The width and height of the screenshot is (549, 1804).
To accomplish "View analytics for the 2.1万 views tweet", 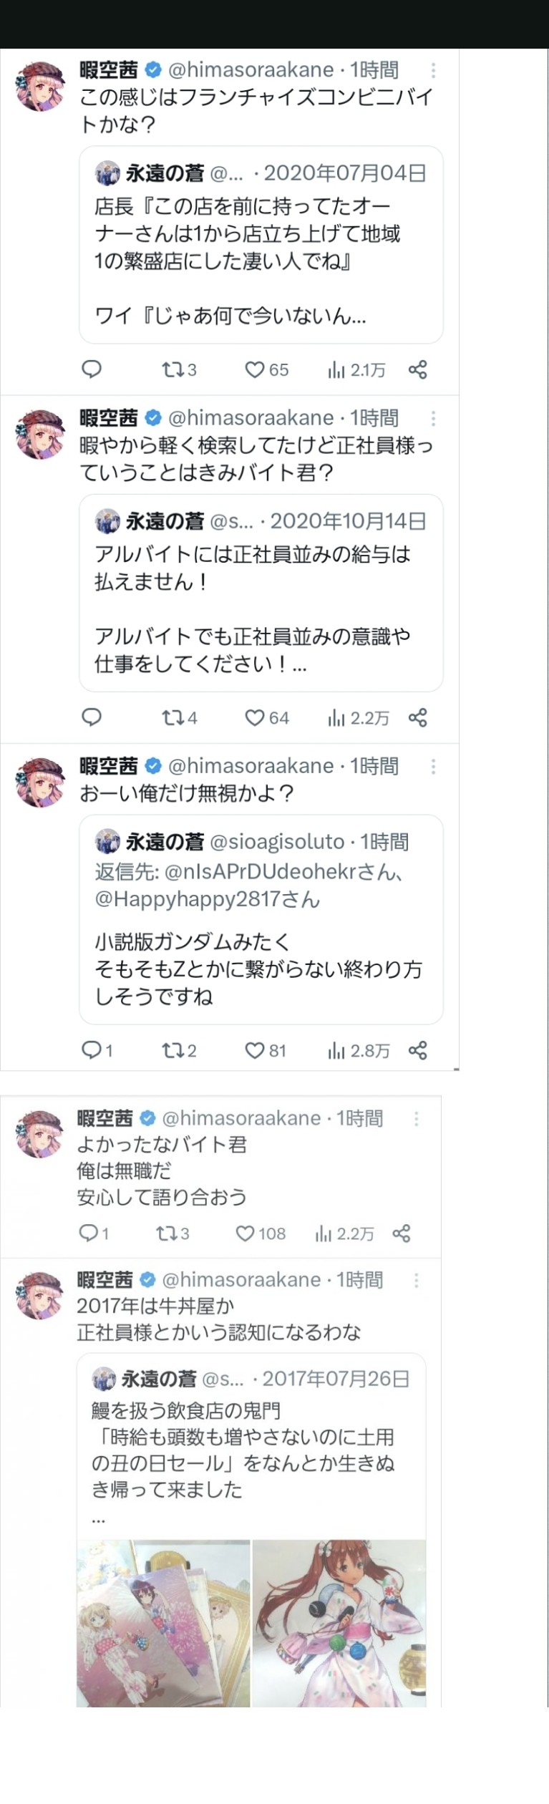I will [336, 369].
